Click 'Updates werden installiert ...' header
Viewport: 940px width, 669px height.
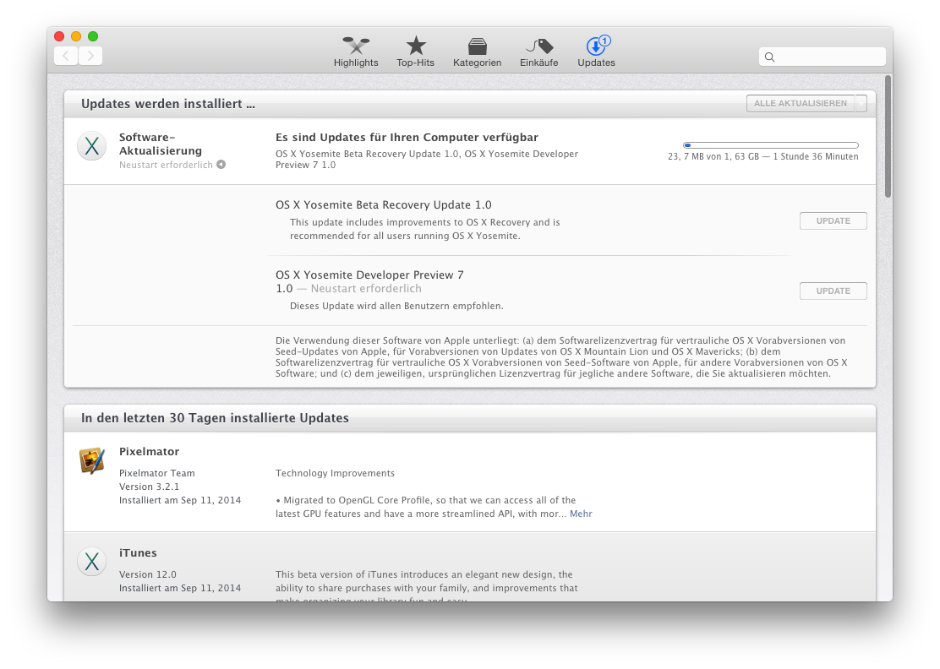pyautogui.click(x=168, y=104)
